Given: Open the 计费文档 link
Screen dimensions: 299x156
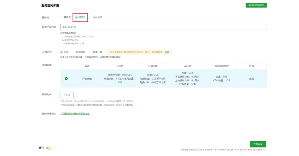Looking at the screenshot, I should point(128,105).
